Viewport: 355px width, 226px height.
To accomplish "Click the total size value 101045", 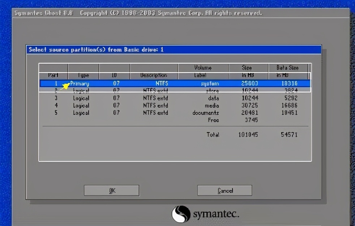I will 248,135.
